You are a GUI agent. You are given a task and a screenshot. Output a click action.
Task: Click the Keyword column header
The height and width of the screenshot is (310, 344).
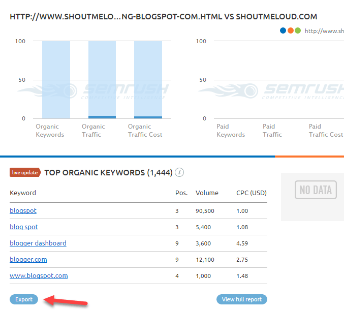(x=23, y=193)
